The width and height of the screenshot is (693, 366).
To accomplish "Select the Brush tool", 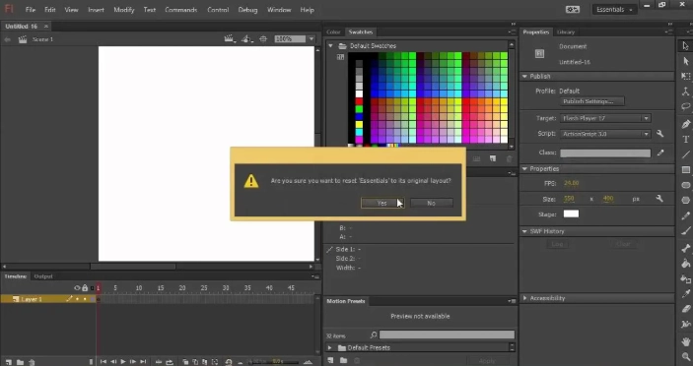I will point(685,231).
